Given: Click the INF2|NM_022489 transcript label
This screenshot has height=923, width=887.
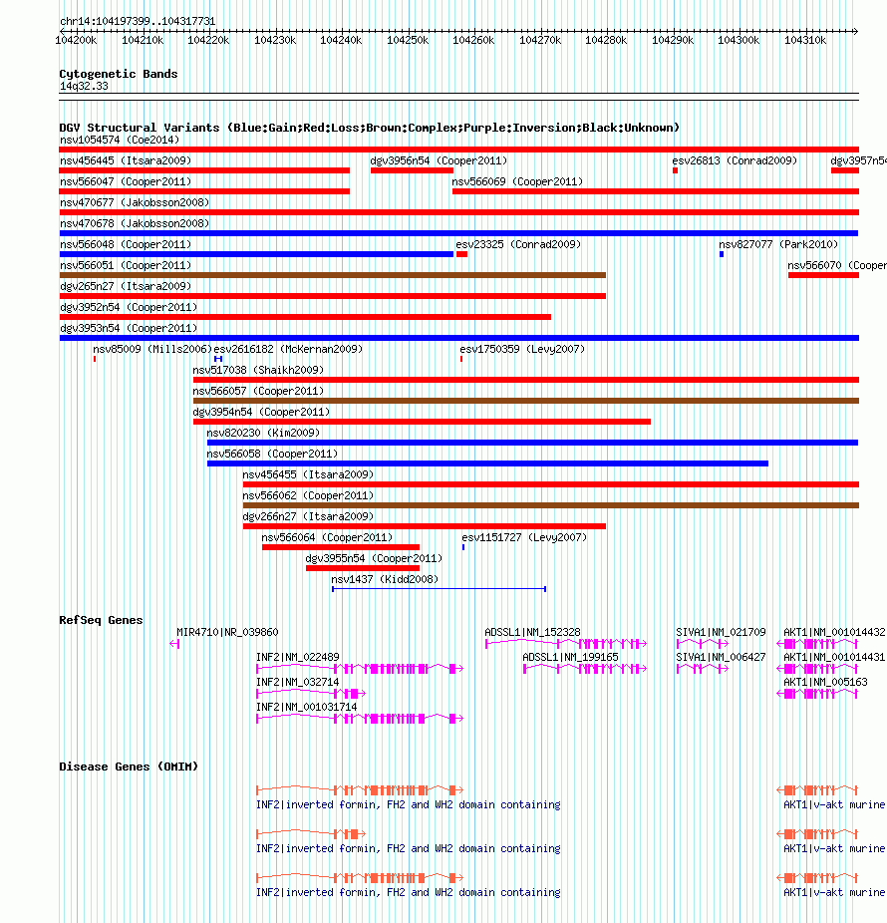Looking at the screenshot, I should click(297, 657).
